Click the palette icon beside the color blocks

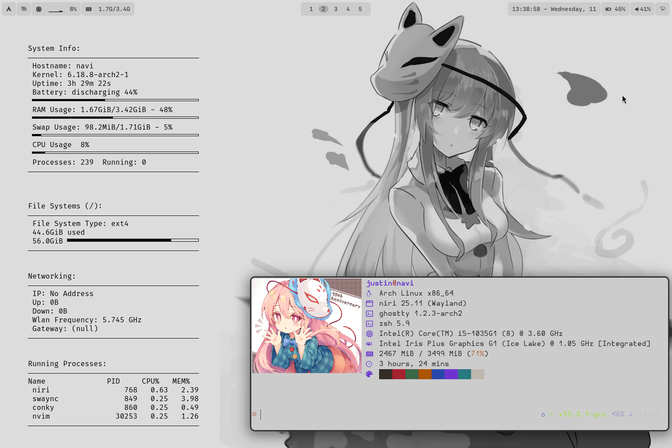(369, 374)
